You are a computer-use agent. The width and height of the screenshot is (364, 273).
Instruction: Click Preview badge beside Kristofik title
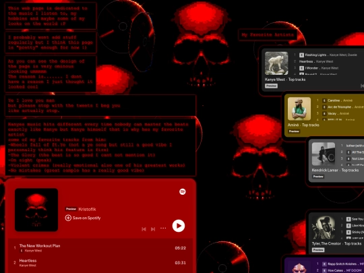click(71, 209)
